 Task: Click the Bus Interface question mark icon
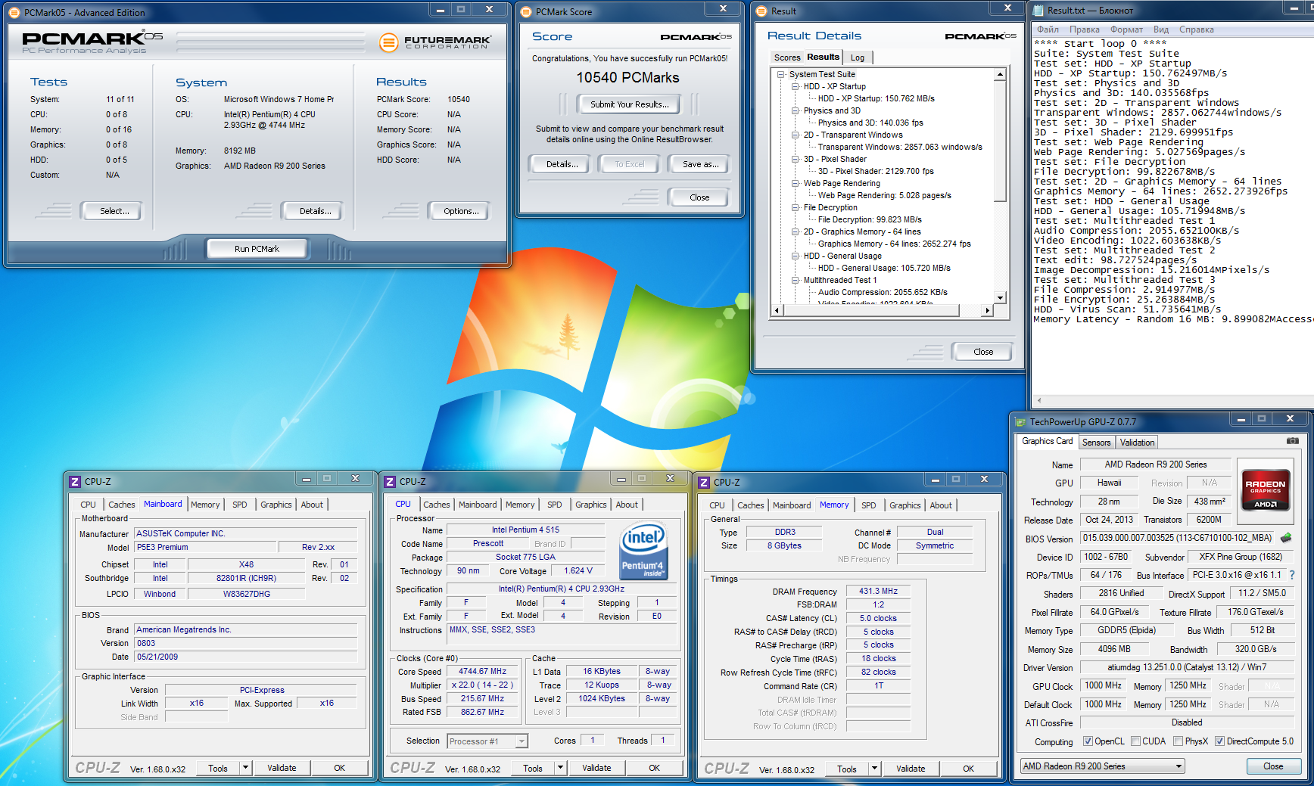1292,575
